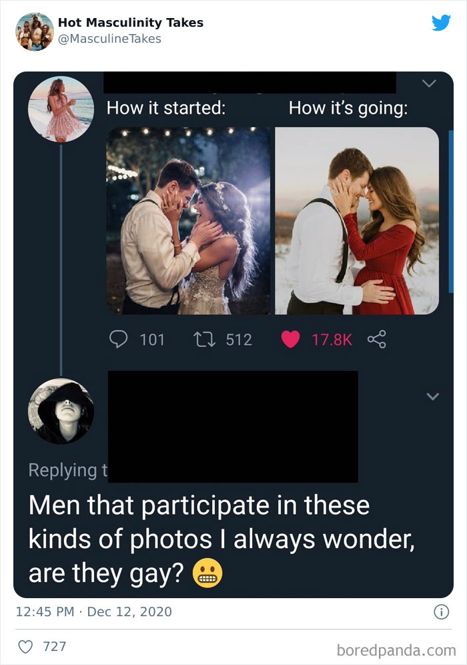Click the Twitter bird logo
Image resolution: width=467 pixels, height=665 pixels.
click(x=440, y=23)
